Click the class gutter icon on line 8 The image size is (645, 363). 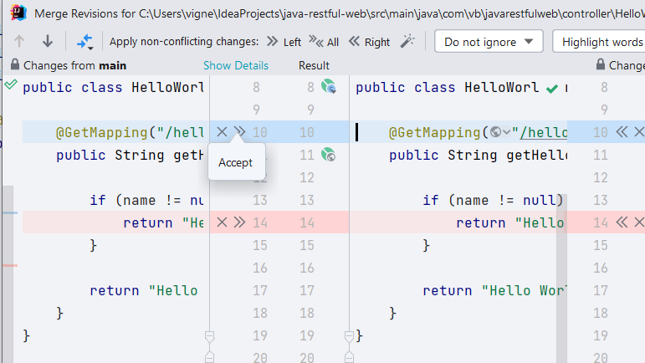coord(329,87)
